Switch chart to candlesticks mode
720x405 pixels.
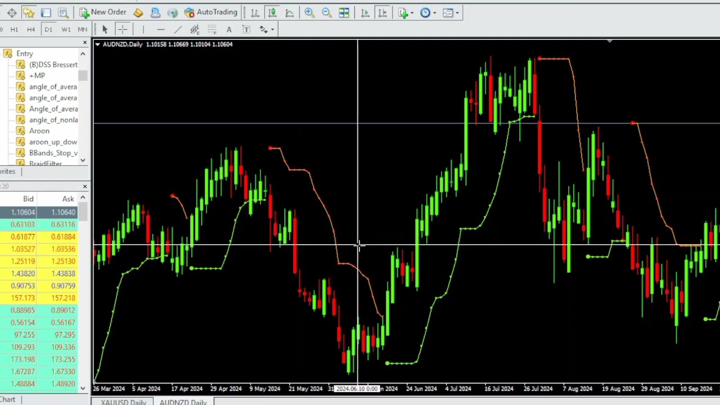272,12
